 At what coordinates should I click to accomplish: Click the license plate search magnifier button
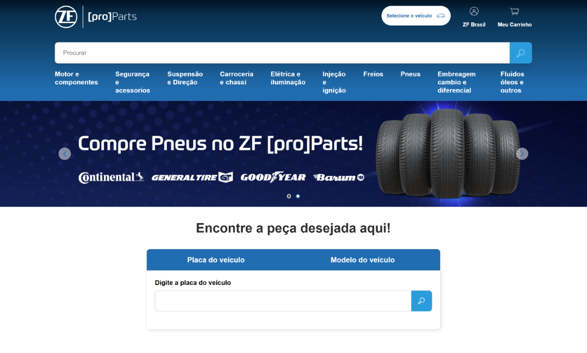pyautogui.click(x=421, y=301)
